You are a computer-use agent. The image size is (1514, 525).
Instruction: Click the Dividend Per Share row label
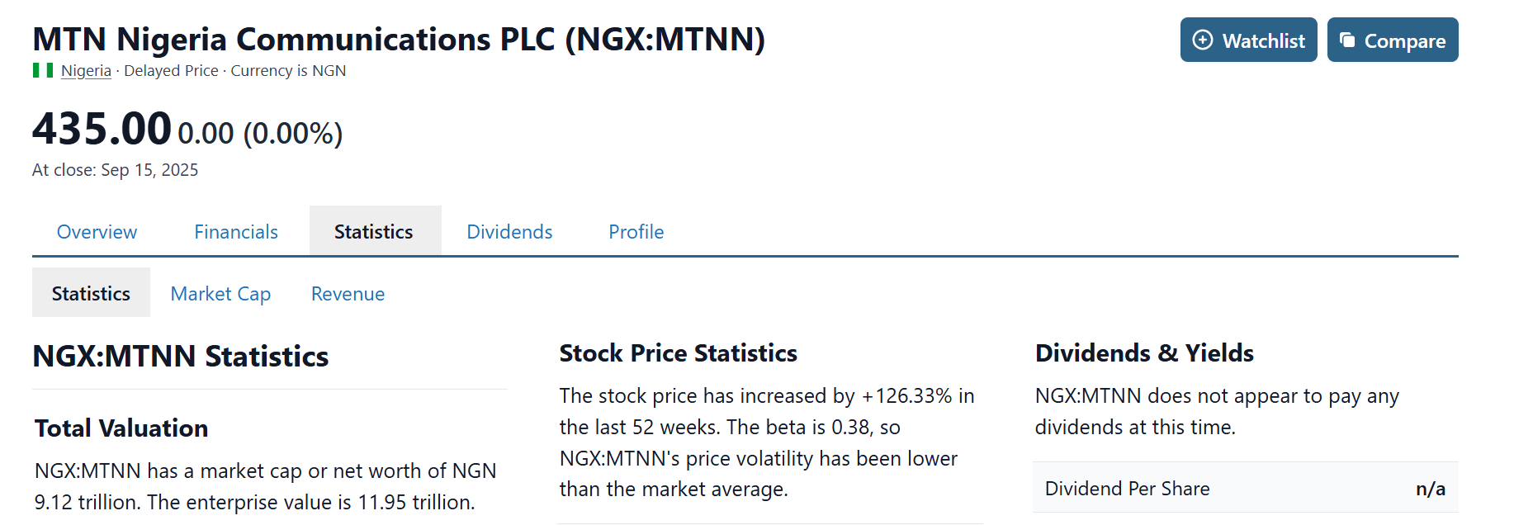coord(1127,489)
